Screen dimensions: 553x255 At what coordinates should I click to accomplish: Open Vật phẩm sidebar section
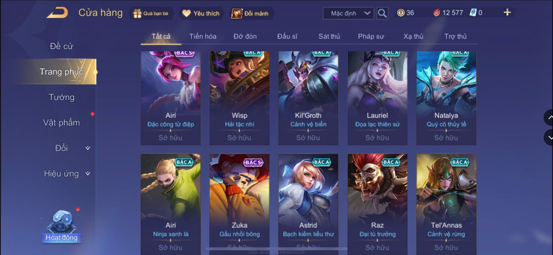coord(61,123)
